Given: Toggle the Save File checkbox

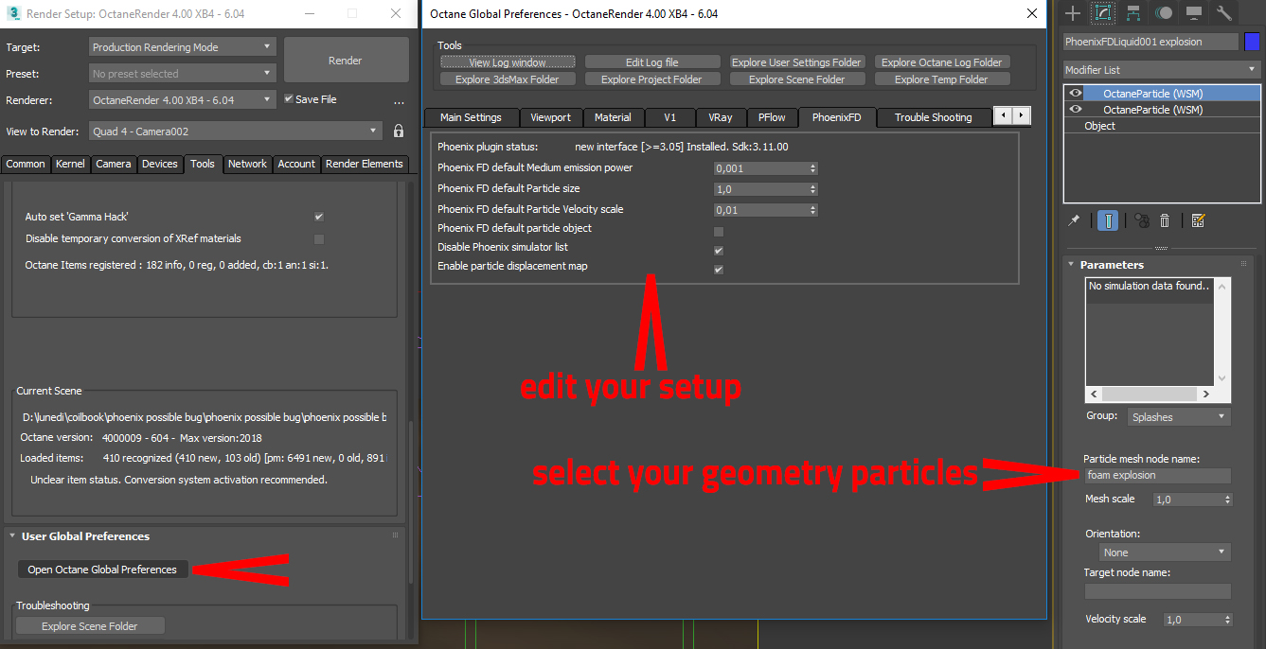Looking at the screenshot, I should coord(290,98).
